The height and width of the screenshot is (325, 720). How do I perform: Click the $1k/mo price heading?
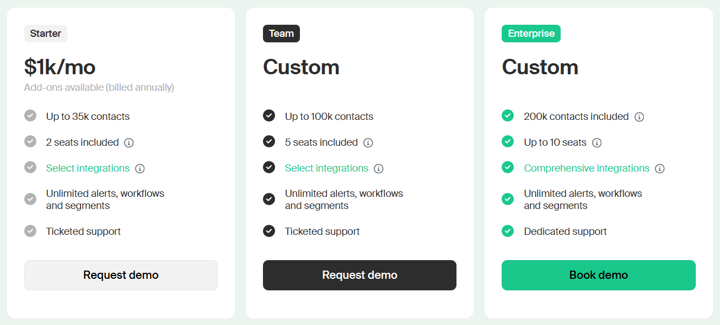(60, 67)
